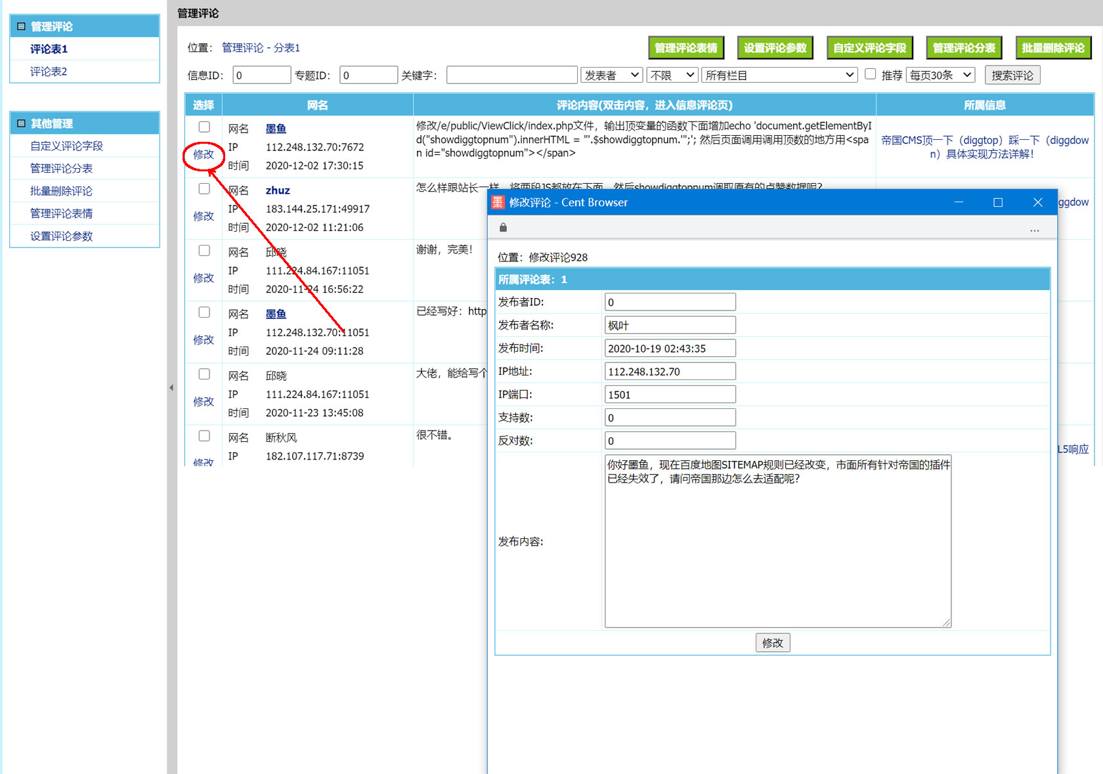Collapse the 其他管理 sidebar section icon
This screenshot has width=1103, height=774.
click(x=21, y=123)
